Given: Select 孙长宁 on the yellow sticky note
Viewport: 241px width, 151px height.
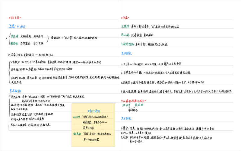Looking at the screenshot, I should (77, 116).
